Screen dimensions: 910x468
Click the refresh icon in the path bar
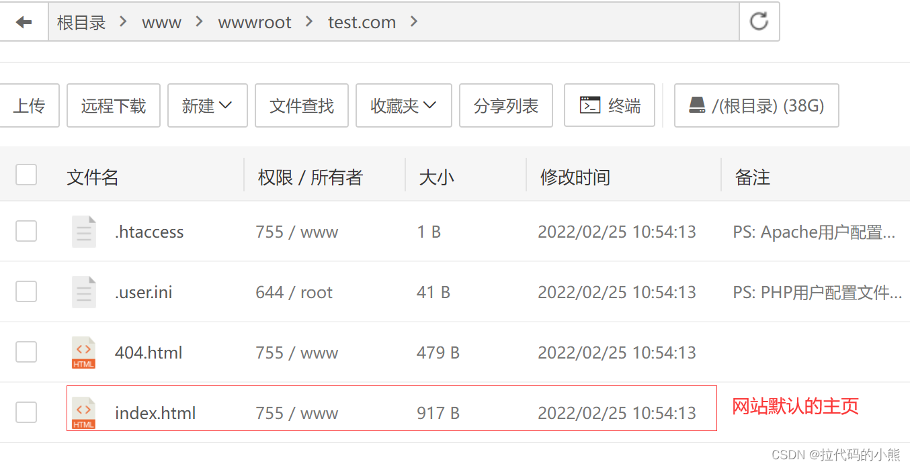pyautogui.click(x=759, y=21)
